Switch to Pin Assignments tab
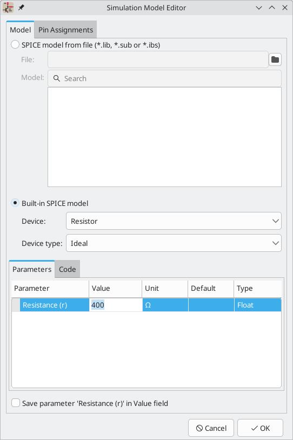 [65, 30]
